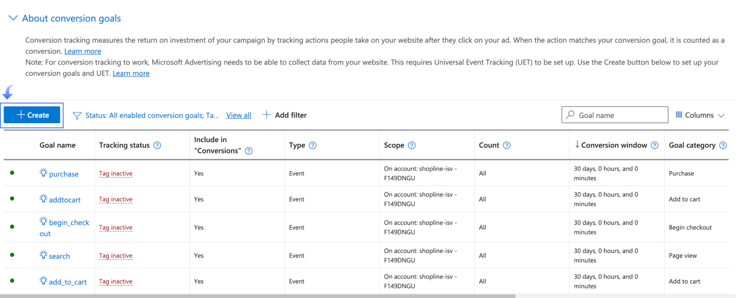Viewport: 736px width, 298px height.
Task: Click the Goal name search field
Action: tap(619, 115)
